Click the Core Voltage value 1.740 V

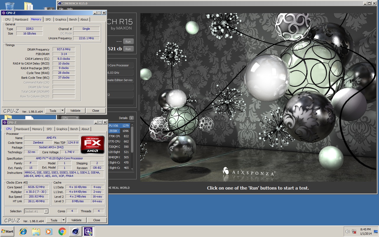[69, 152]
